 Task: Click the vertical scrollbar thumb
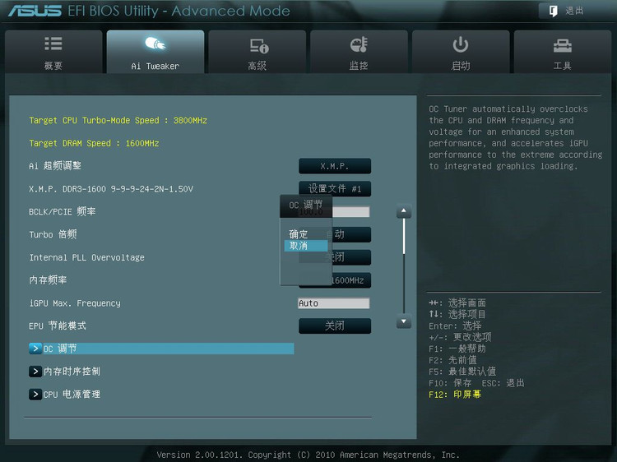[403, 238]
